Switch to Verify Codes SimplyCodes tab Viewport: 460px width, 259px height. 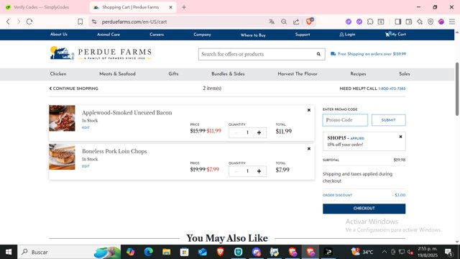pos(41,7)
